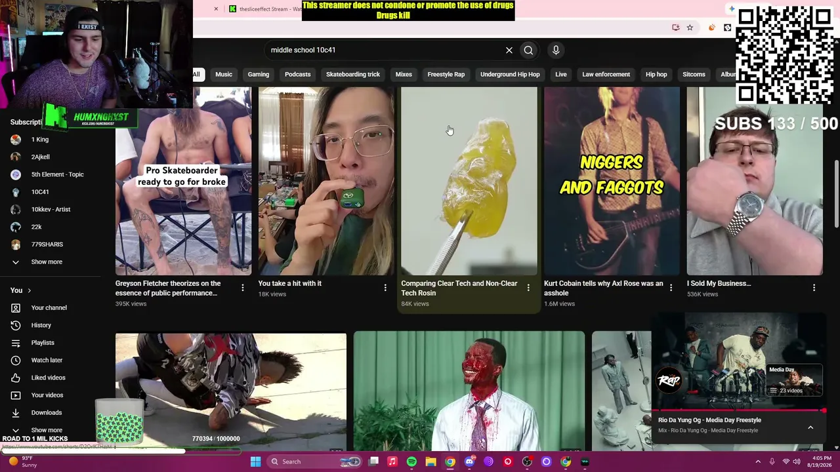The image size is (840, 472).
Task: Open the Playlists sidebar icon
Action: tap(16, 343)
